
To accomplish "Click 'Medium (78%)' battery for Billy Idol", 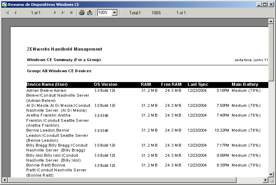I will [246, 155].
